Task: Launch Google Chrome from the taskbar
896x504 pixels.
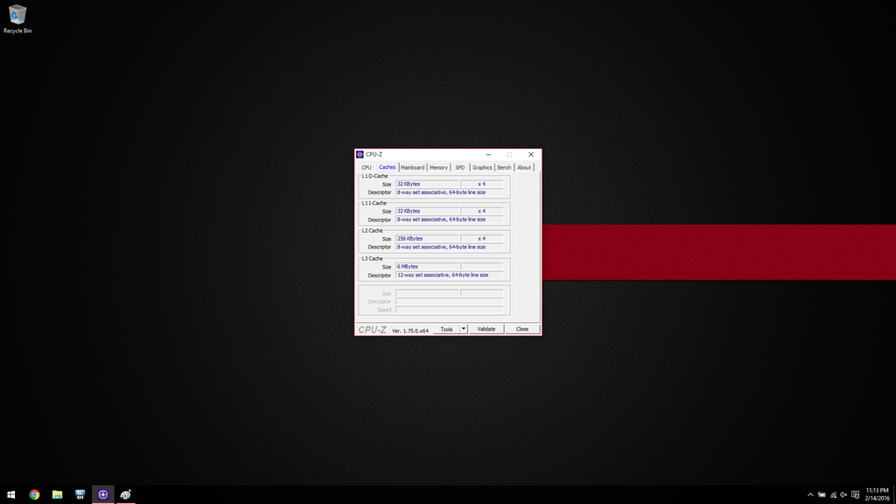Action: [34, 495]
